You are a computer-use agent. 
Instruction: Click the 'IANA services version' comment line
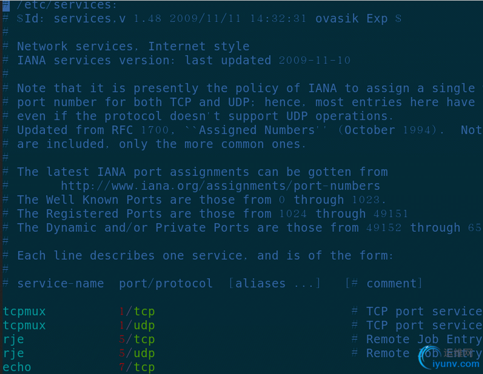point(184,60)
